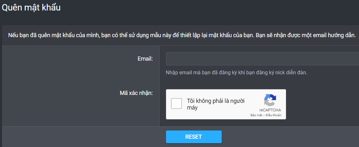Click the instruction paragraph about resetting password
The height and width of the screenshot is (147, 359).
pyautogui.click(x=182, y=36)
